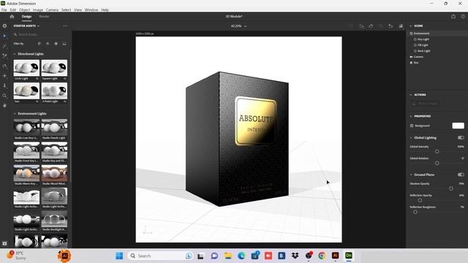Click the camera undo icon in canvas toolbar
Viewport: 468px width, 263px height.
point(371,26)
